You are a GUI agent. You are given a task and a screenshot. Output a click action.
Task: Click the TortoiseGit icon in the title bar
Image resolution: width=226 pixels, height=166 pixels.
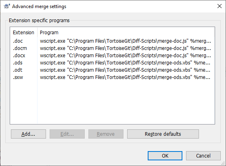pos(7,6)
